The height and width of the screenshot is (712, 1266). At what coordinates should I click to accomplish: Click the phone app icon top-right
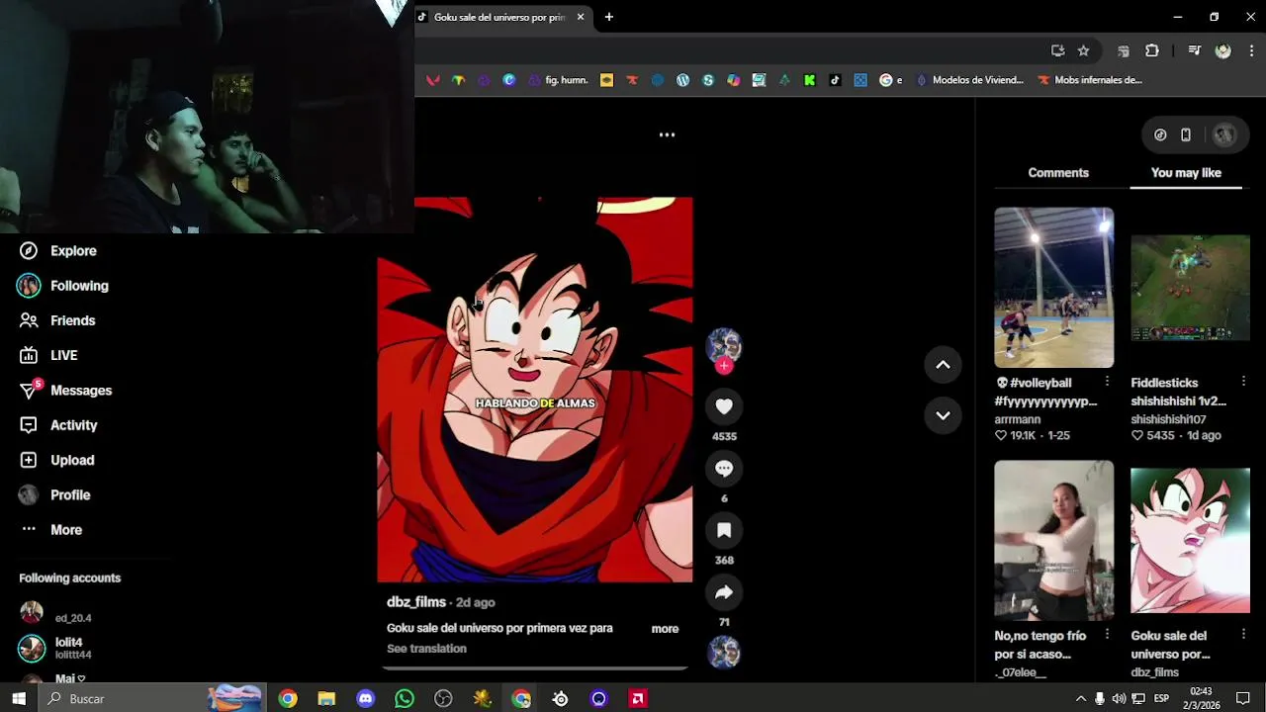click(x=1186, y=134)
